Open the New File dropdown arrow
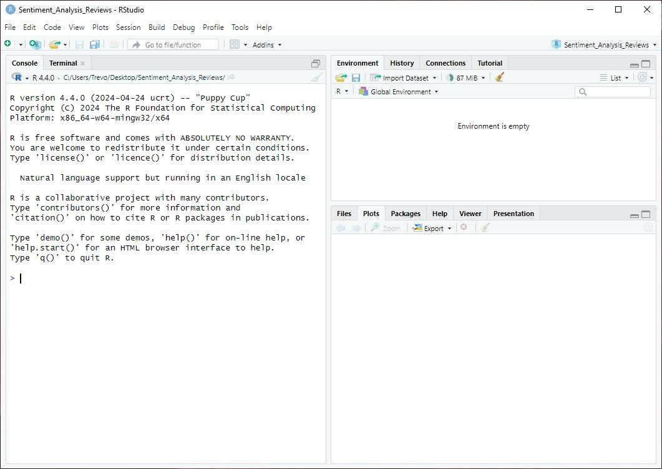 point(20,45)
